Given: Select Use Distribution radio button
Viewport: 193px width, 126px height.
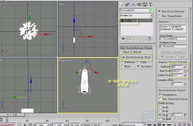Looking at the screenshot, I should 160,11.
